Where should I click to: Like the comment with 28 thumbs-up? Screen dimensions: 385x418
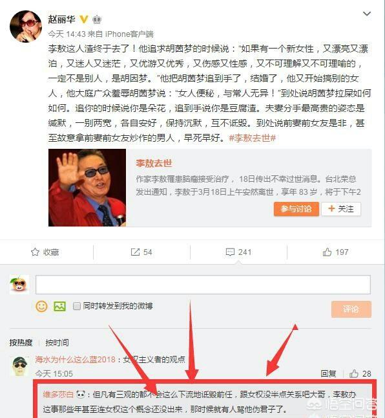pos(354,374)
